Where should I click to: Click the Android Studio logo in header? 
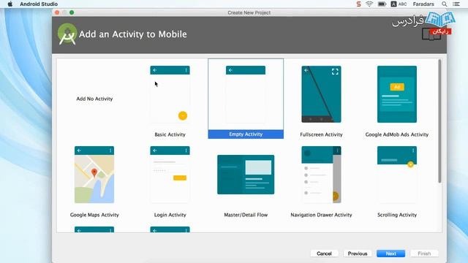pos(67,34)
